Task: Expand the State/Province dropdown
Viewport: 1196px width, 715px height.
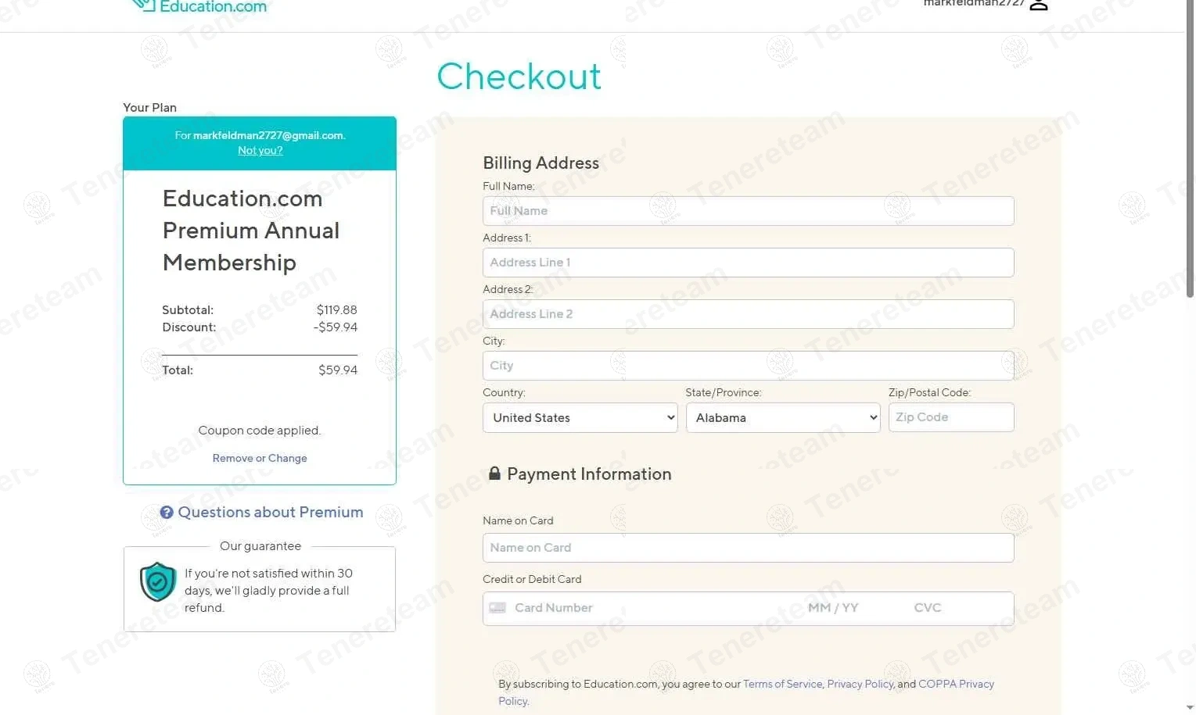Action: 782,418
